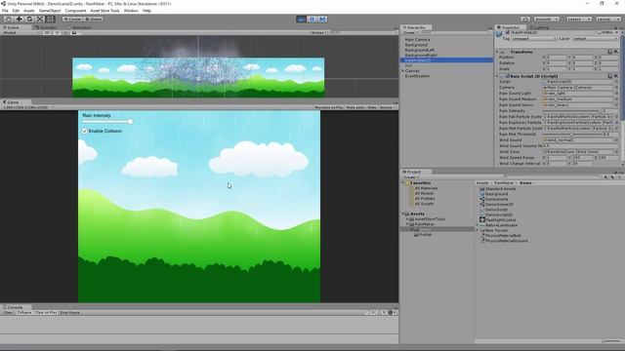This screenshot has height=351, width=625.
Task: Open Transform component gear menu
Action: 616,52
